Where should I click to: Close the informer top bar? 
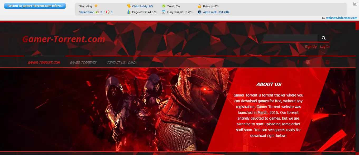(x=355, y=4)
